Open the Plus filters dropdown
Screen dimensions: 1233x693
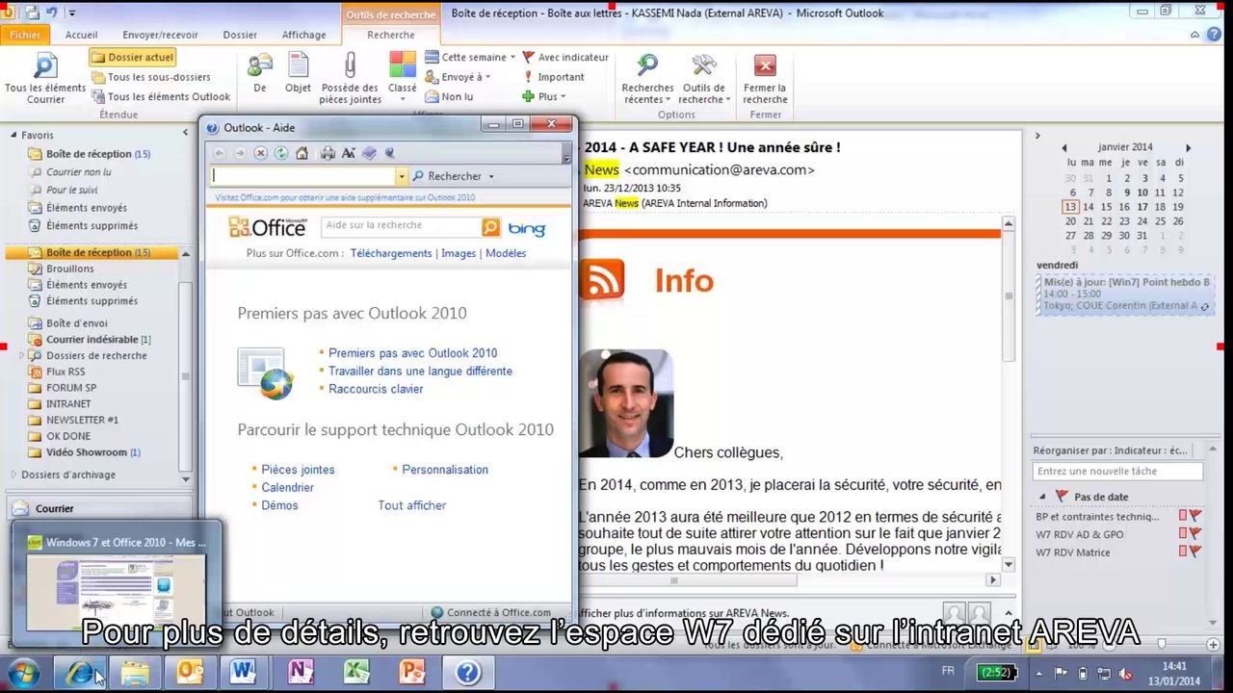click(544, 96)
